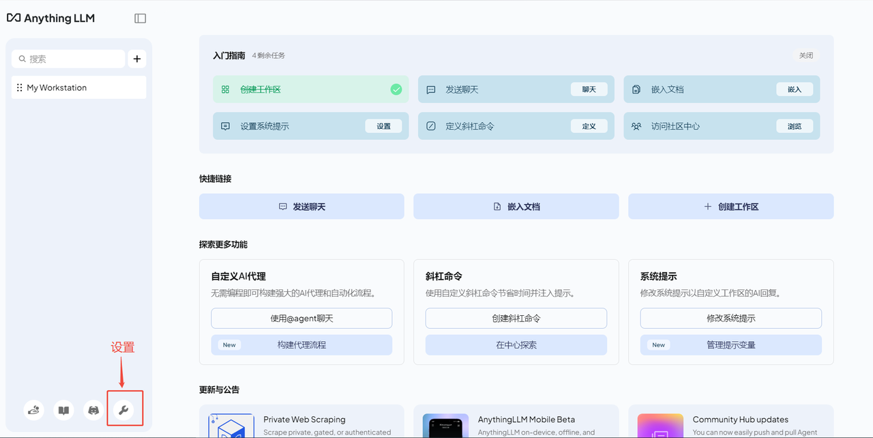Click the document icon beside 嵌入文档 task
Screen dimensions: 873x438
tap(636, 89)
